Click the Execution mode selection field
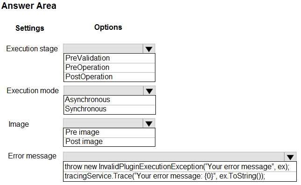The image size is (301, 185). tap(104, 90)
